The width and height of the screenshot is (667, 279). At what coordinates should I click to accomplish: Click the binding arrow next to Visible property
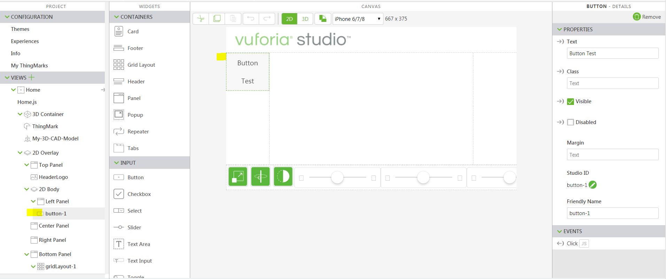pyautogui.click(x=560, y=101)
